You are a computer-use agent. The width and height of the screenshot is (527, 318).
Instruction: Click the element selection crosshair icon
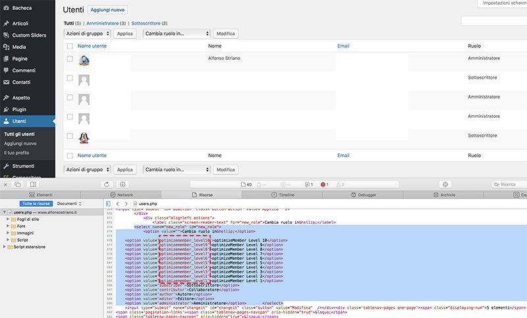(445, 184)
